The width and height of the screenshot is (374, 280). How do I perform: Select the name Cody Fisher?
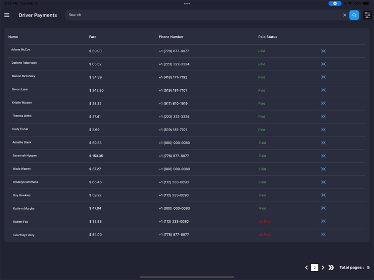tap(20, 129)
